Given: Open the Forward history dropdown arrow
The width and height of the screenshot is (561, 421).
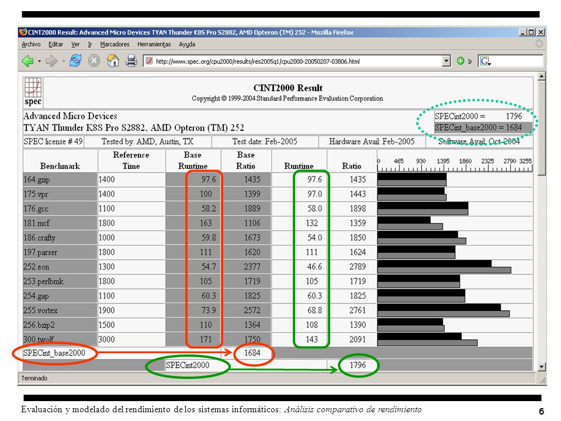Looking at the screenshot, I should [63, 61].
